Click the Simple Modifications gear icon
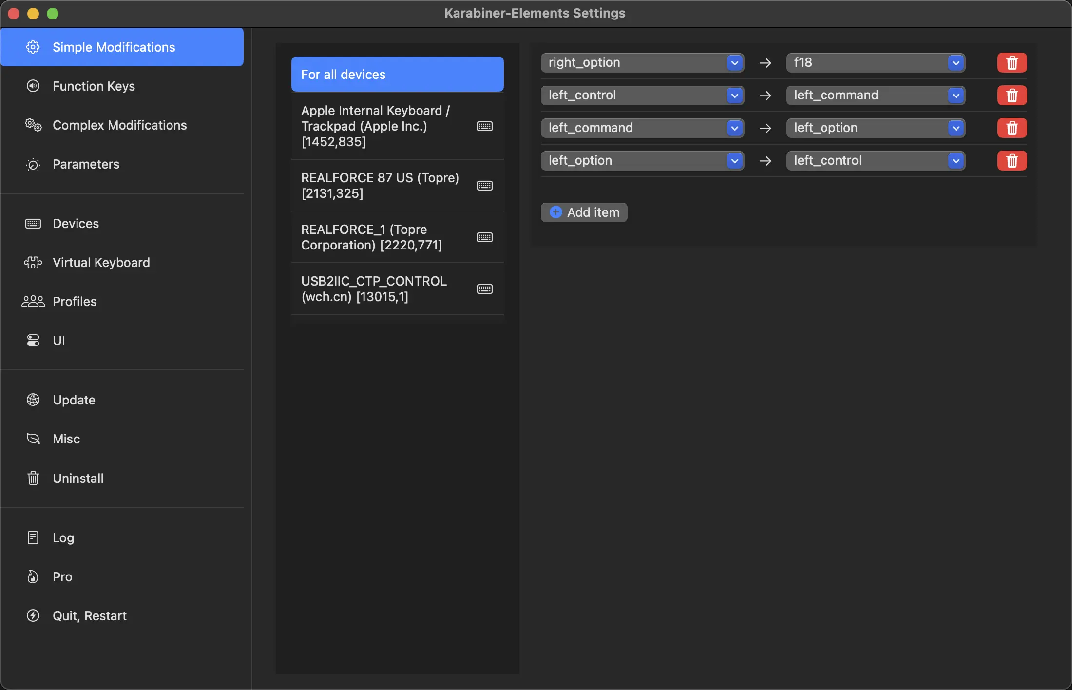 [33, 47]
